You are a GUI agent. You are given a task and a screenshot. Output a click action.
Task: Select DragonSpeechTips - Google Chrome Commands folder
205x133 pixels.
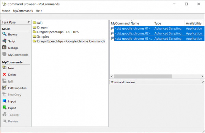coord(71,41)
